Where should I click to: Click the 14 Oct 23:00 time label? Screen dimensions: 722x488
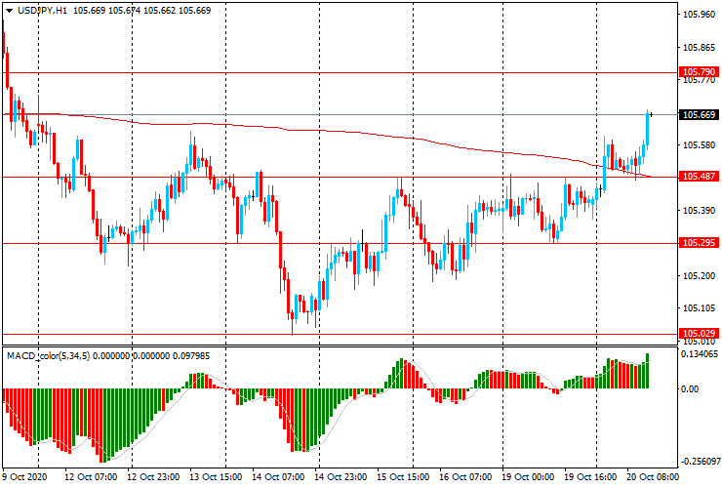(x=341, y=476)
